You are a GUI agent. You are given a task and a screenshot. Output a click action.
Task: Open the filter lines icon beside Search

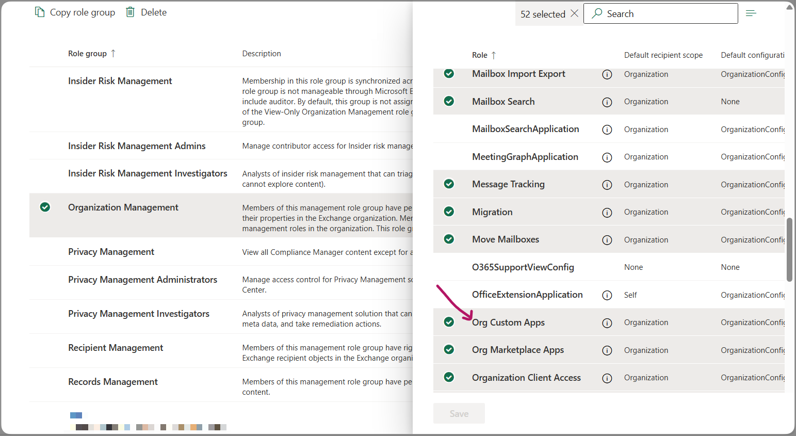tap(751, 13)
